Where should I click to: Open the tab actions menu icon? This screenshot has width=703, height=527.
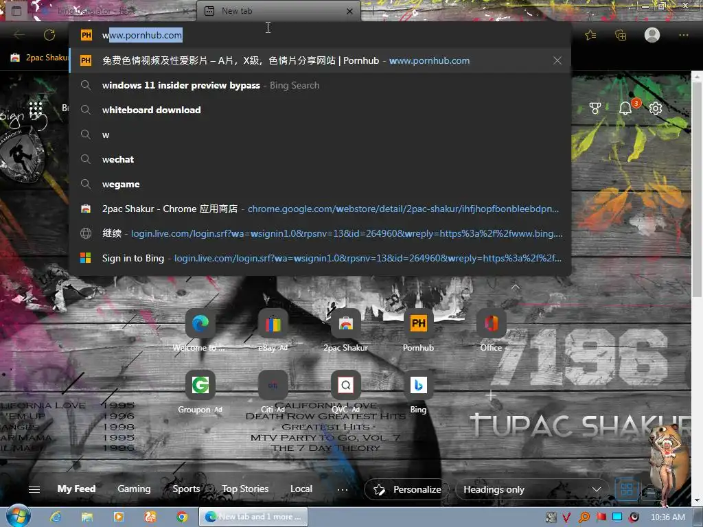[x=16, y=11]
